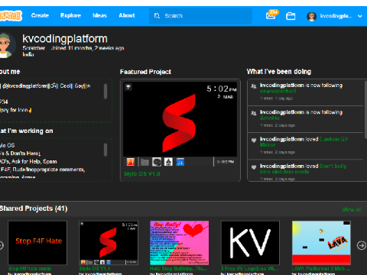This screenshot has width=367, height=275.
Task: Show next shared projects with right arrow
Action: [x=361, y=245]
